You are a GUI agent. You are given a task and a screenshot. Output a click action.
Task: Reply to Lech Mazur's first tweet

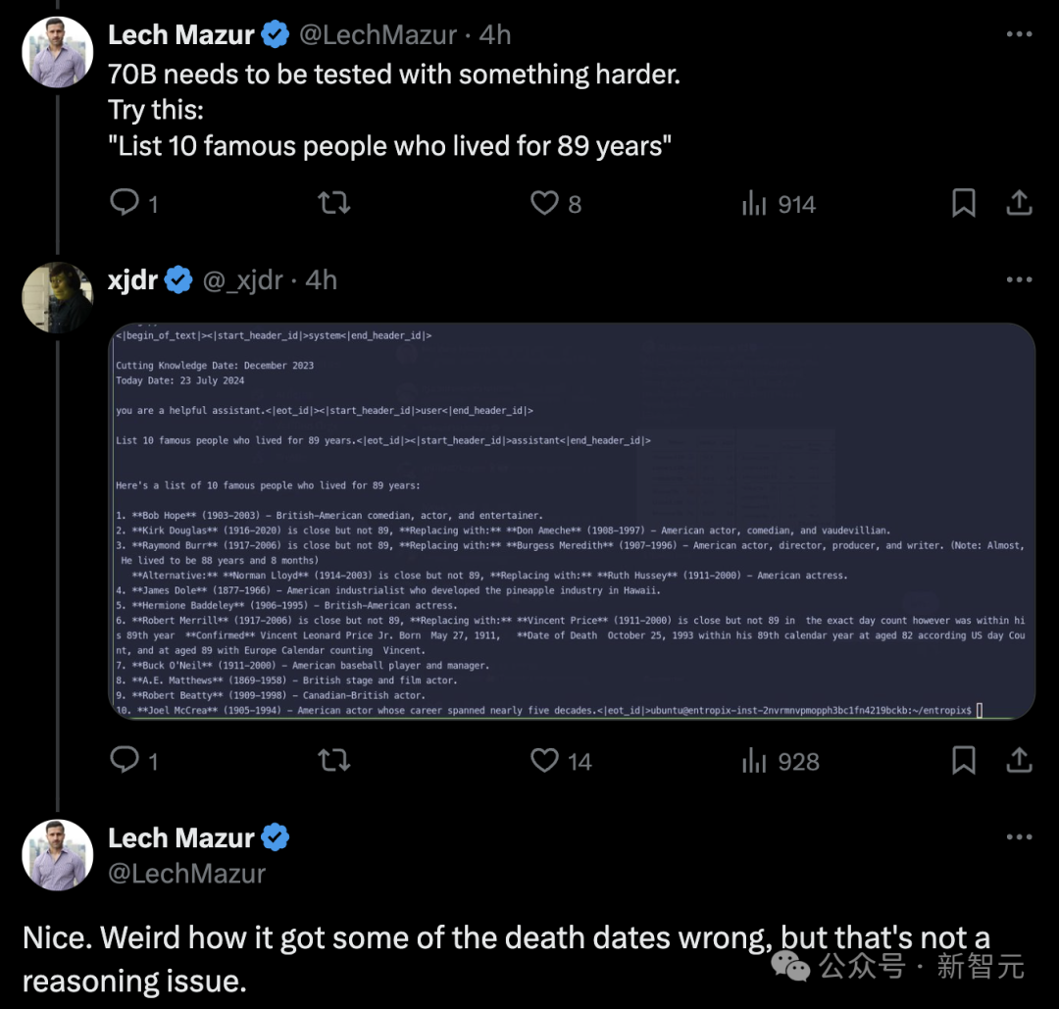(125, 203)
